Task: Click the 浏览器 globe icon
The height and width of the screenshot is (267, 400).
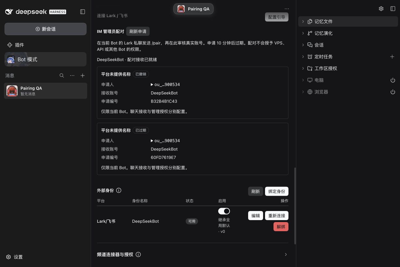Action: coord(310,92)
